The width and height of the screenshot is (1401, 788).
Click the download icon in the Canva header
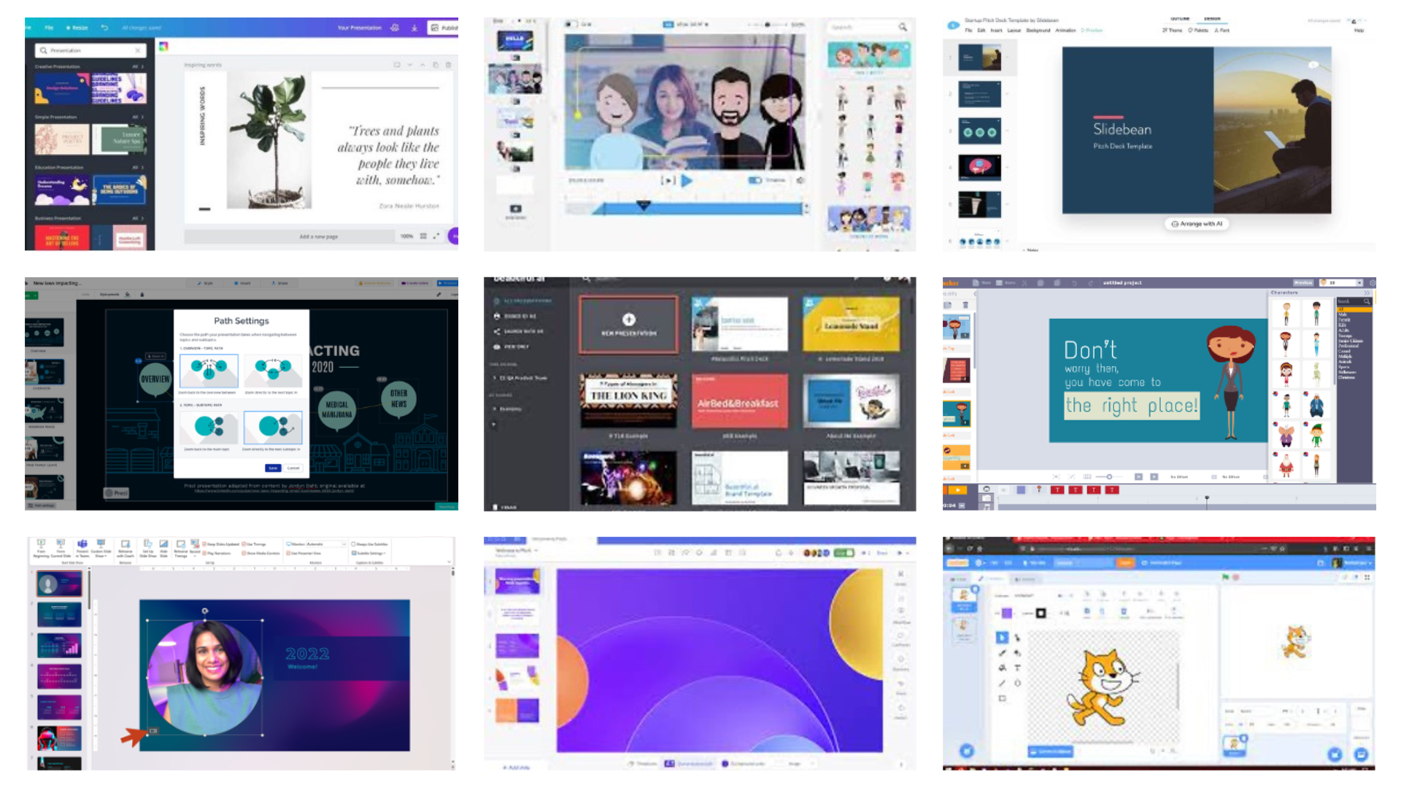click(x=414, y=28)
